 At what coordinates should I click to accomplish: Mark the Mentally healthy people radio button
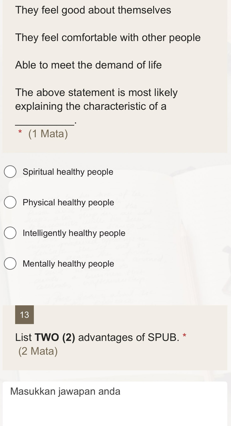[10, 264]
